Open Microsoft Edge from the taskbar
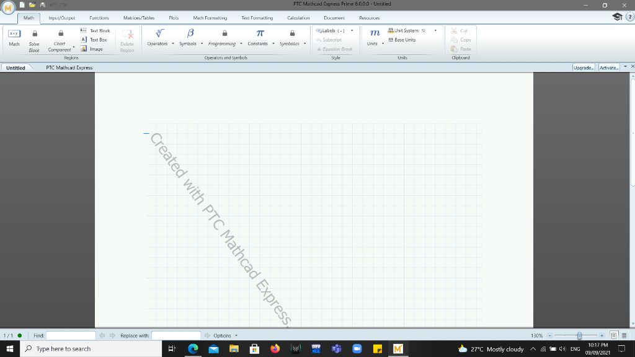Image resolution: width=635 pixels, height=357 pixels. (x=193, y=349)
